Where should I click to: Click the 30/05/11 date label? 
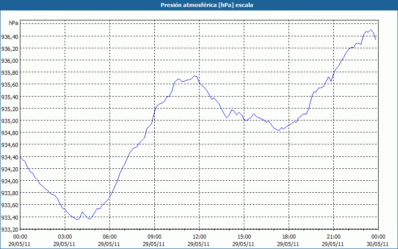coord(378,244)
